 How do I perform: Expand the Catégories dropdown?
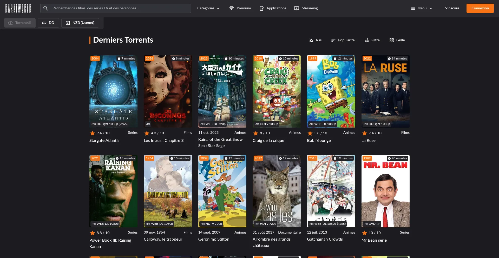(x=208, y=8)
